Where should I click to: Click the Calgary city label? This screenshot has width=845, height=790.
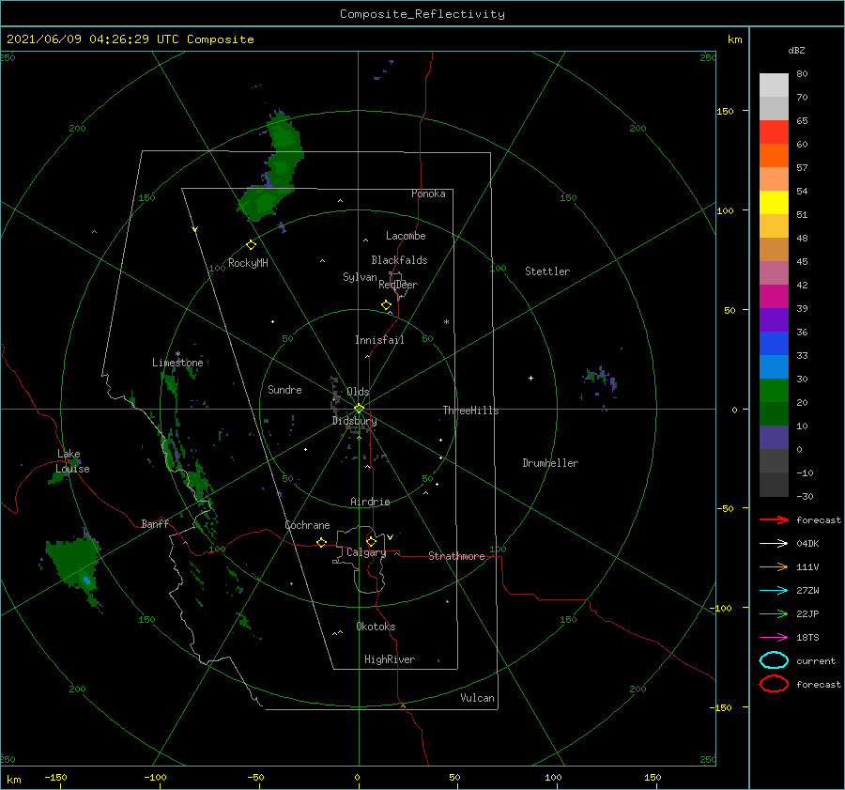pos(366,552)
